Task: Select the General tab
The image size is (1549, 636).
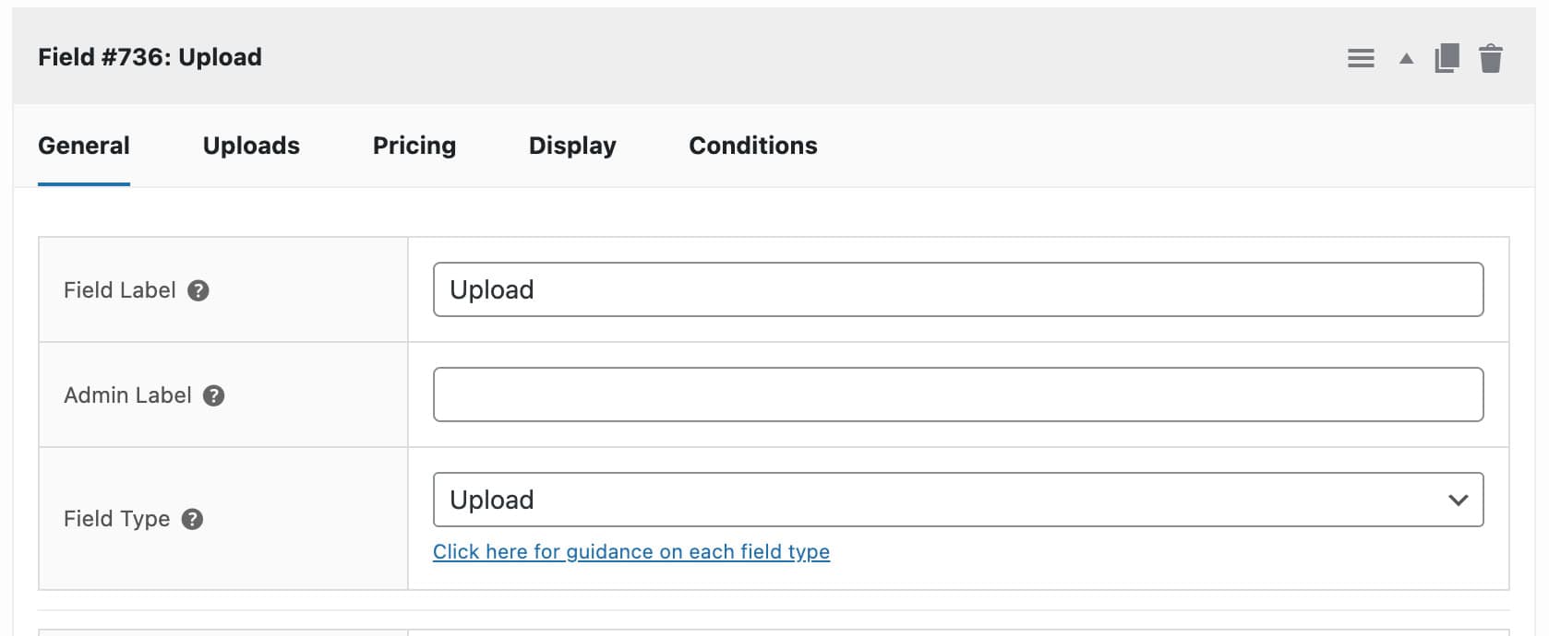Action: tap(84, 146)
